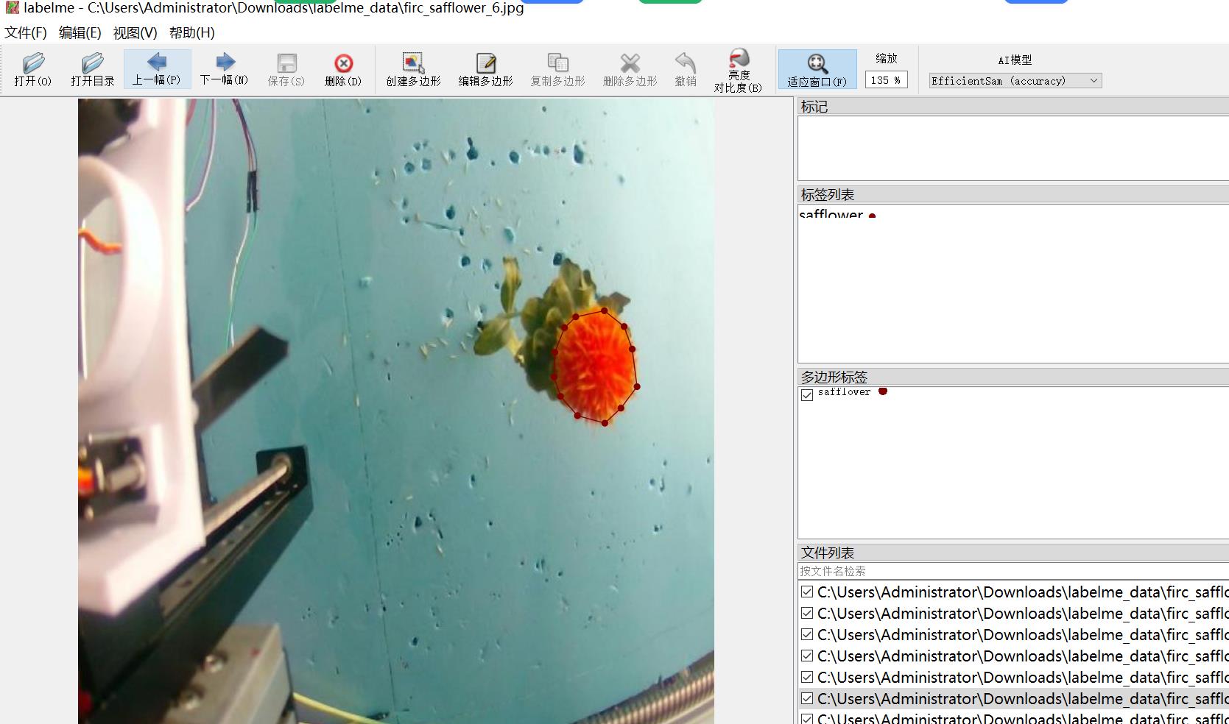Screen dimensions: 1229x724
Task: Go to next image (下一幅)
Action: tap(224, 69)
